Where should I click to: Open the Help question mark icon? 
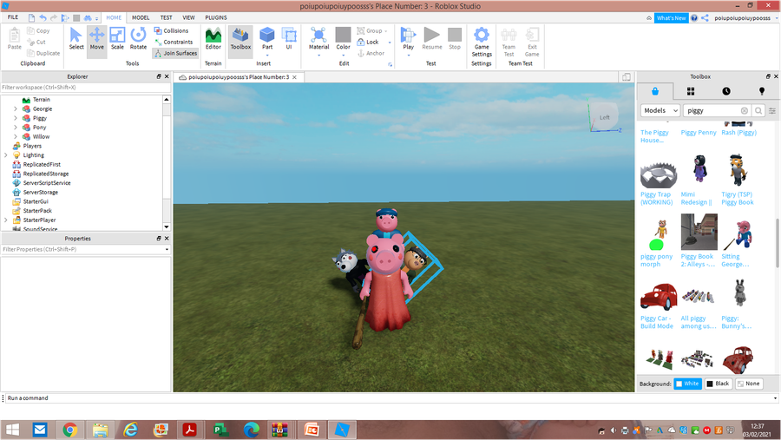click(x=694, y=18)
